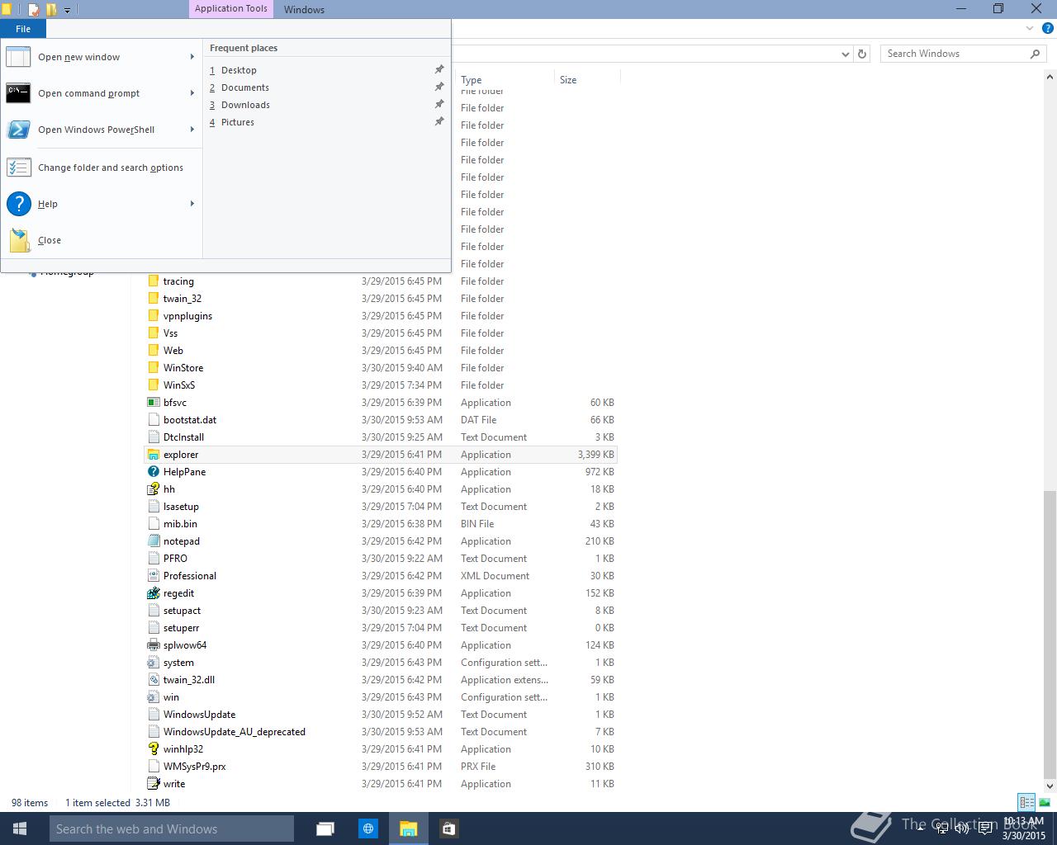
Task: Select the regedit application icon
Action: pos(153,593)
